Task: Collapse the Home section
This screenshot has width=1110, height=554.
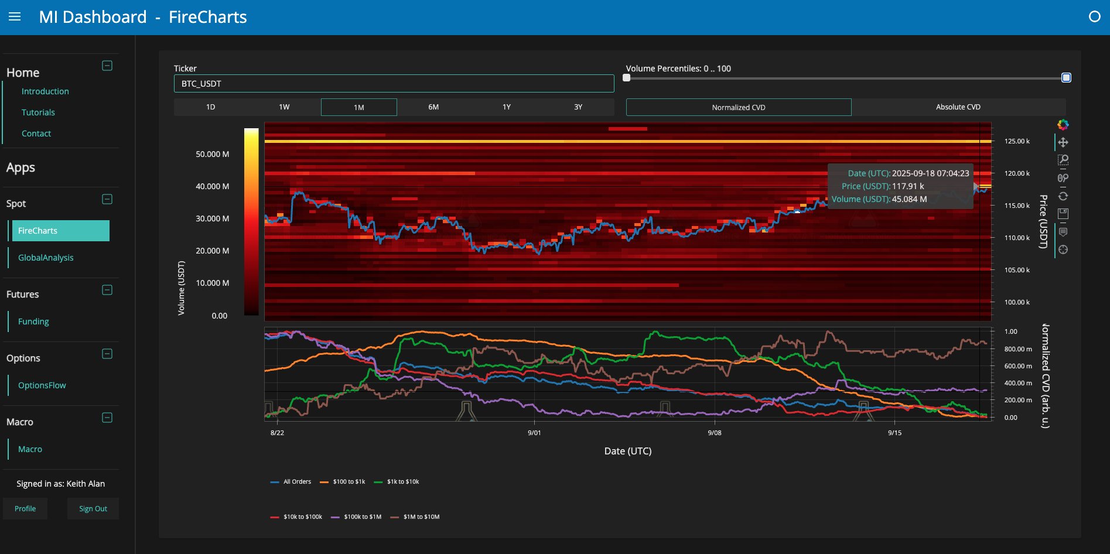Action: [107, 66]
